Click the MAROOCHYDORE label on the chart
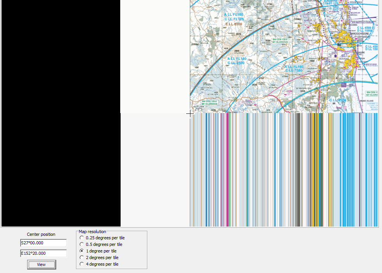382x273 pixels. (360, 34)
